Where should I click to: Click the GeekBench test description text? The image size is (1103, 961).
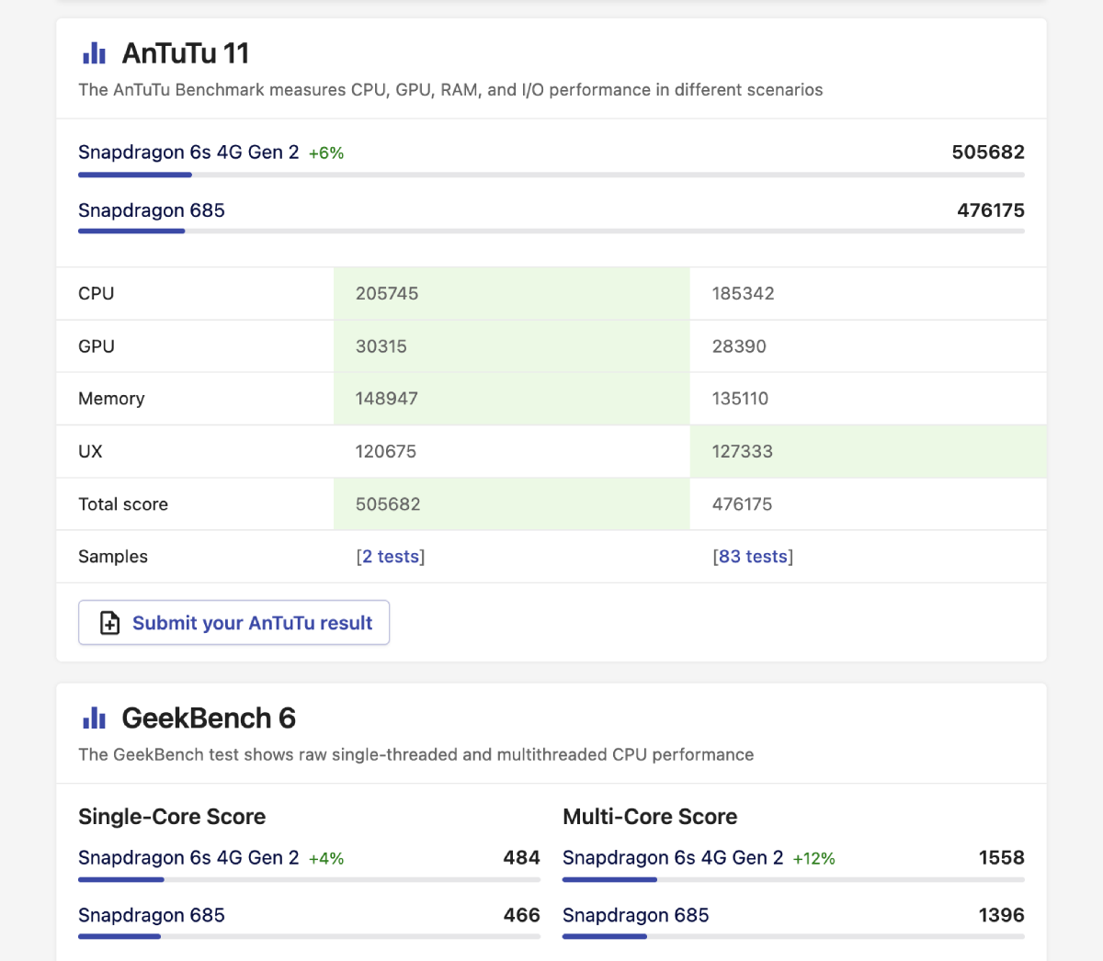[415, 755]
